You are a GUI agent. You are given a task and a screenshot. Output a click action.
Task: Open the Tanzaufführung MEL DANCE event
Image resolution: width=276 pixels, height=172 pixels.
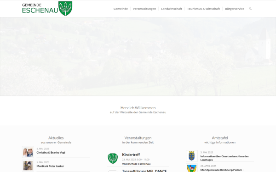pyautogui.click(x=144, y=171)
